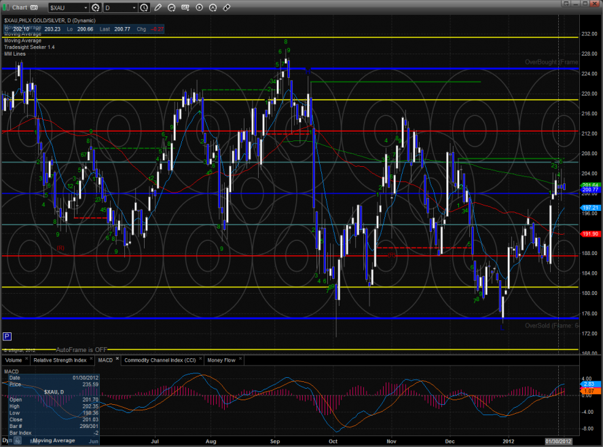The height and width of the screenshot is (447, 603).
Task: Click the 191.90 red price tag
Action: (x=590, y=234)
